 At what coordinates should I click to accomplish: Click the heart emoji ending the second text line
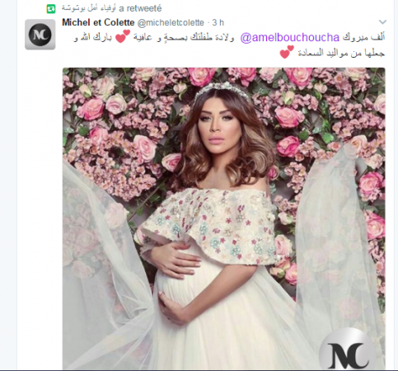[287, 52]
